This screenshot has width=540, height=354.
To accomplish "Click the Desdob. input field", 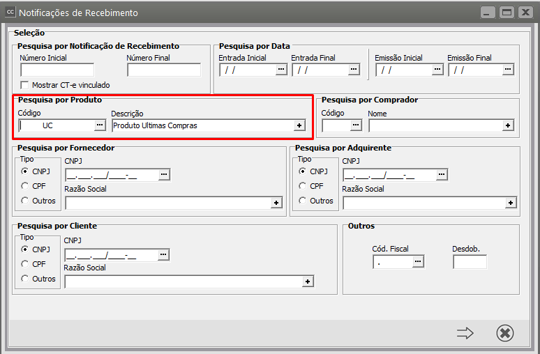I will point(470,262).
